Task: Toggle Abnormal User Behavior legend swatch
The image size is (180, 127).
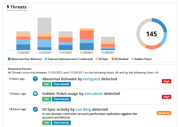Action: pos(9,59)
